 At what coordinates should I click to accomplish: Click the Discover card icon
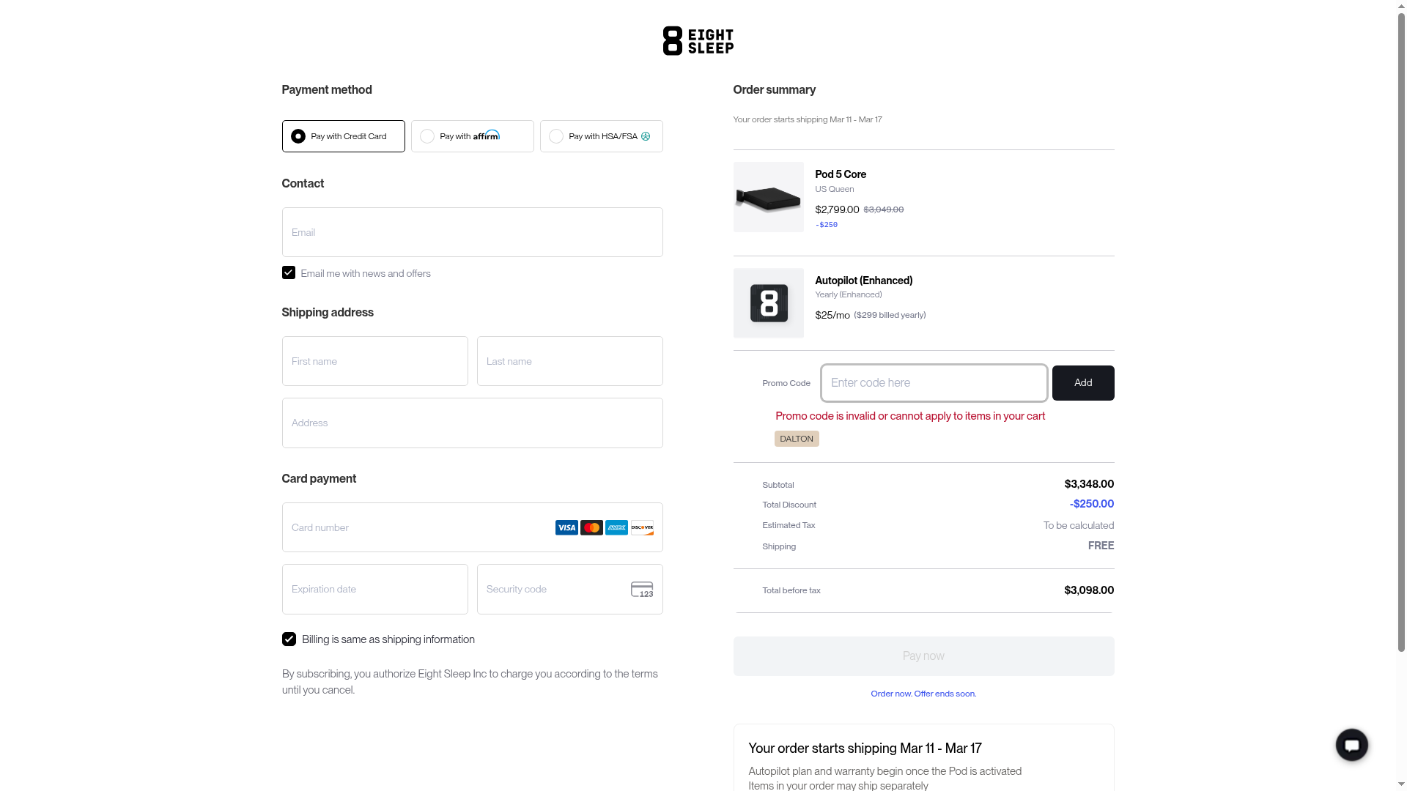pos(642,527)
